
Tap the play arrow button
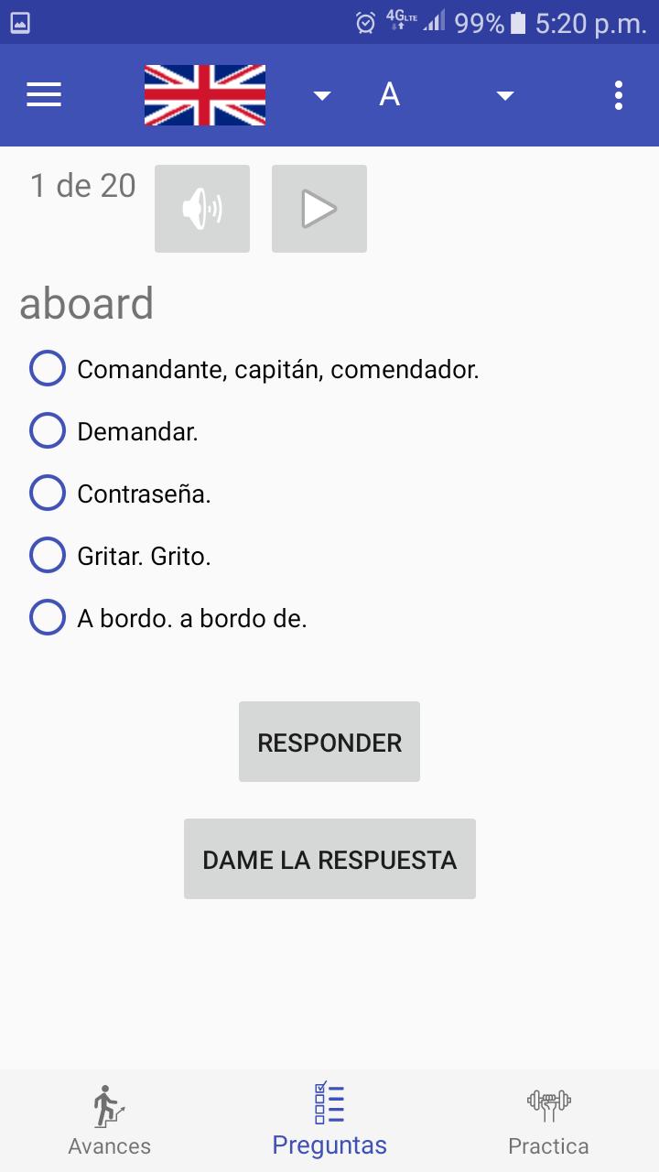(319, 209)
